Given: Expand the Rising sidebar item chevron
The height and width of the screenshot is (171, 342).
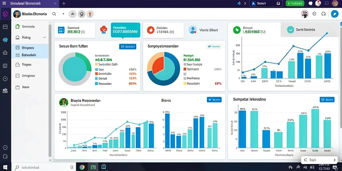Looking at the screenshot, I should point(45,37).
